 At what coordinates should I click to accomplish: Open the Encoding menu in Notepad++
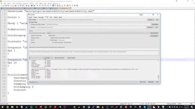pyautogui.click(x=19, y=3)
